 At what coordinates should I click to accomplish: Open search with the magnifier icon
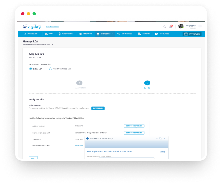(x=164, y=27)
